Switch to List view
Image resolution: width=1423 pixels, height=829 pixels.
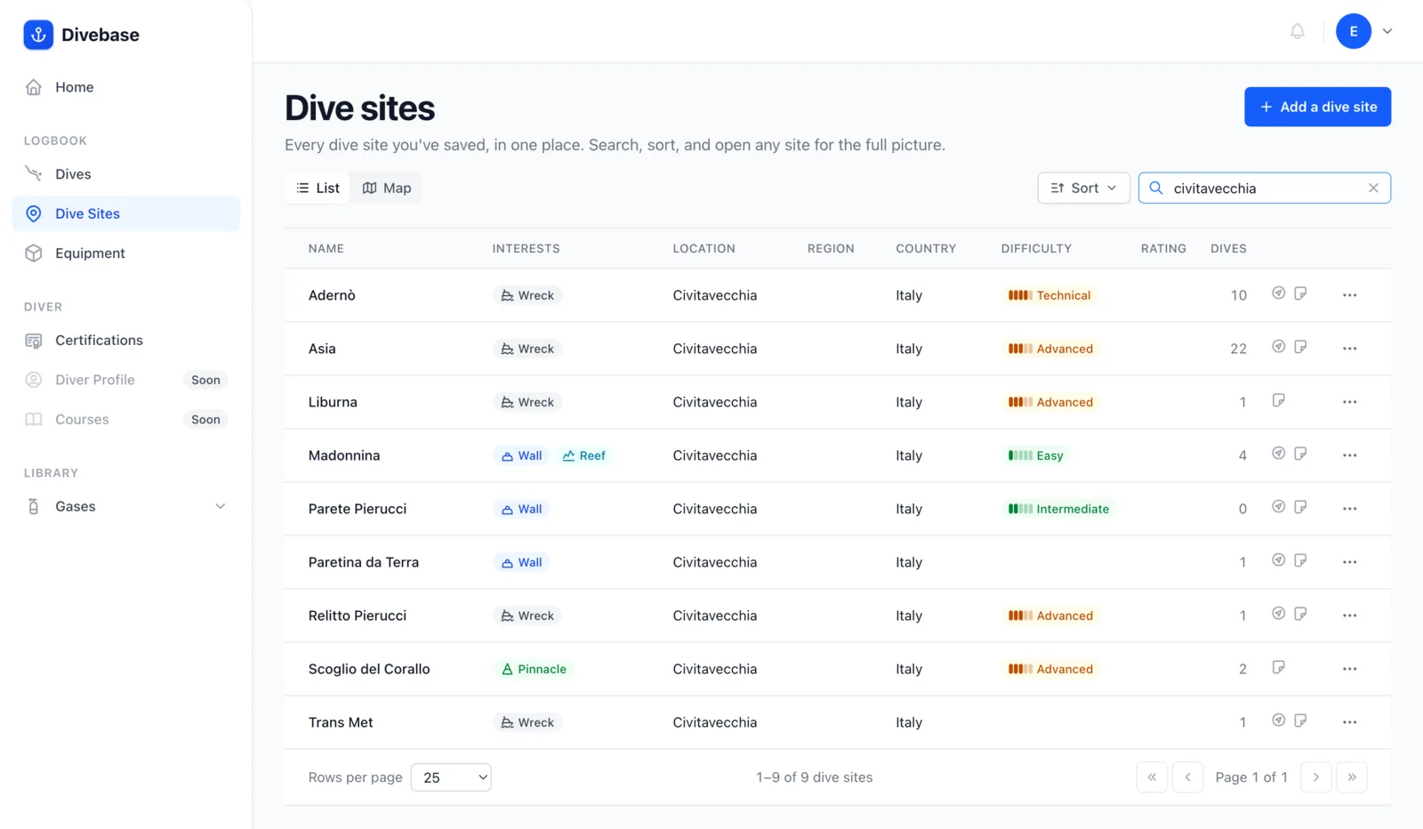(x=318, y=188)
